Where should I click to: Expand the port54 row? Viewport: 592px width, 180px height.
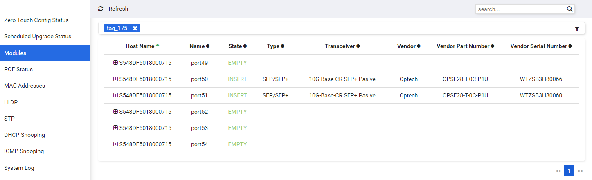(x=115, y=144)
